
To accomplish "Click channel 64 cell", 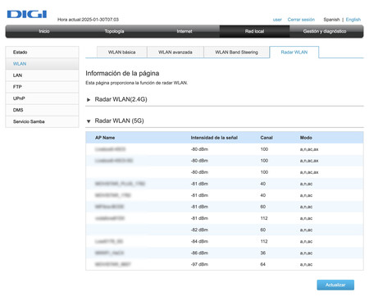I will pos(263,264).
